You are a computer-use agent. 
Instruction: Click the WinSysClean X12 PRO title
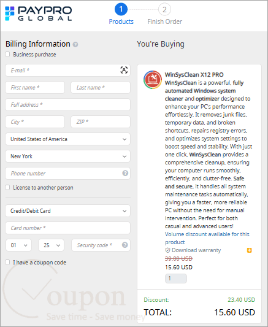coord(194,75)
